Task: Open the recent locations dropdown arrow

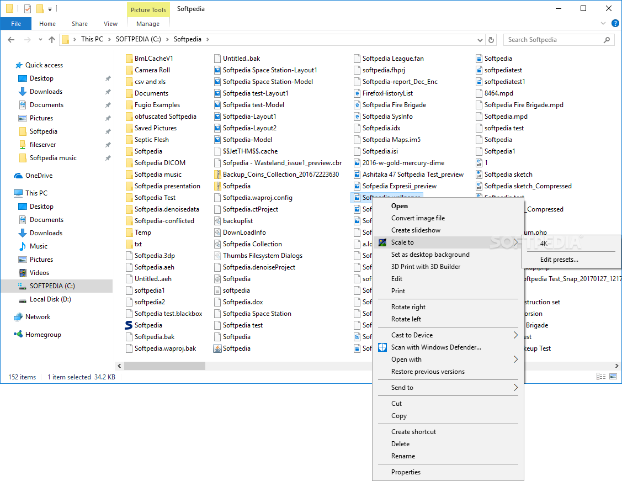Action: coord(40,39)
